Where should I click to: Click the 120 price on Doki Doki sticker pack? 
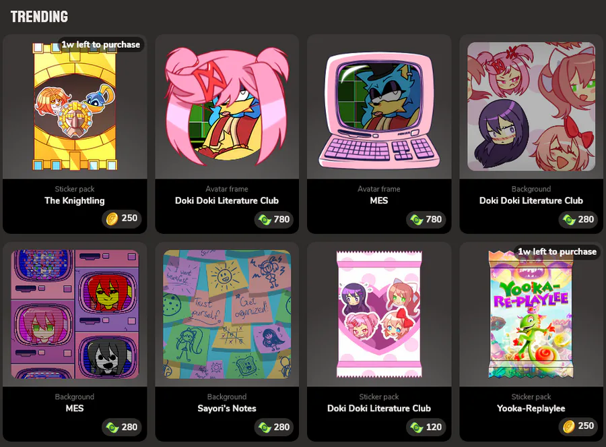(434, 427)
